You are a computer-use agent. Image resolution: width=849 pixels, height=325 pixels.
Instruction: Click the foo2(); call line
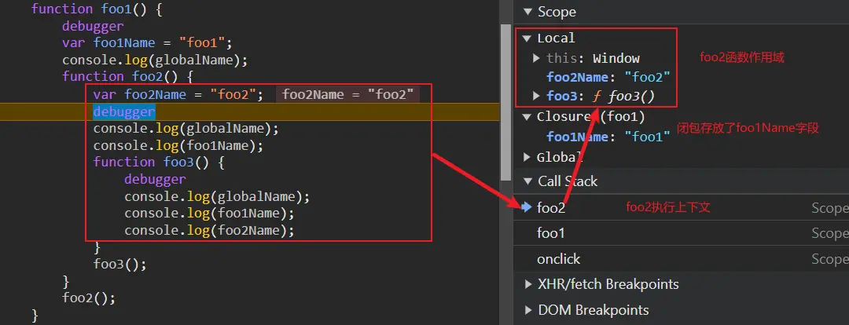click(89, 298)
